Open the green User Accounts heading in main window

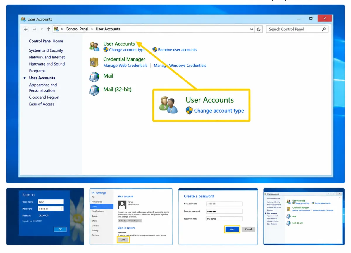[119, 44]
